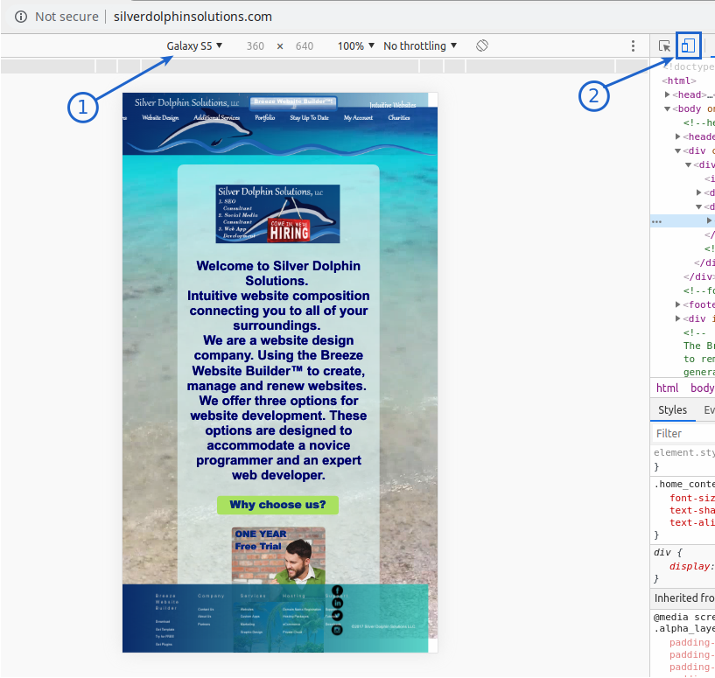Image resolution: width=715 pixels, height=678 pixels.
Task: Open the tab starting with Ev beside Styles
Action: click(709, 410)
